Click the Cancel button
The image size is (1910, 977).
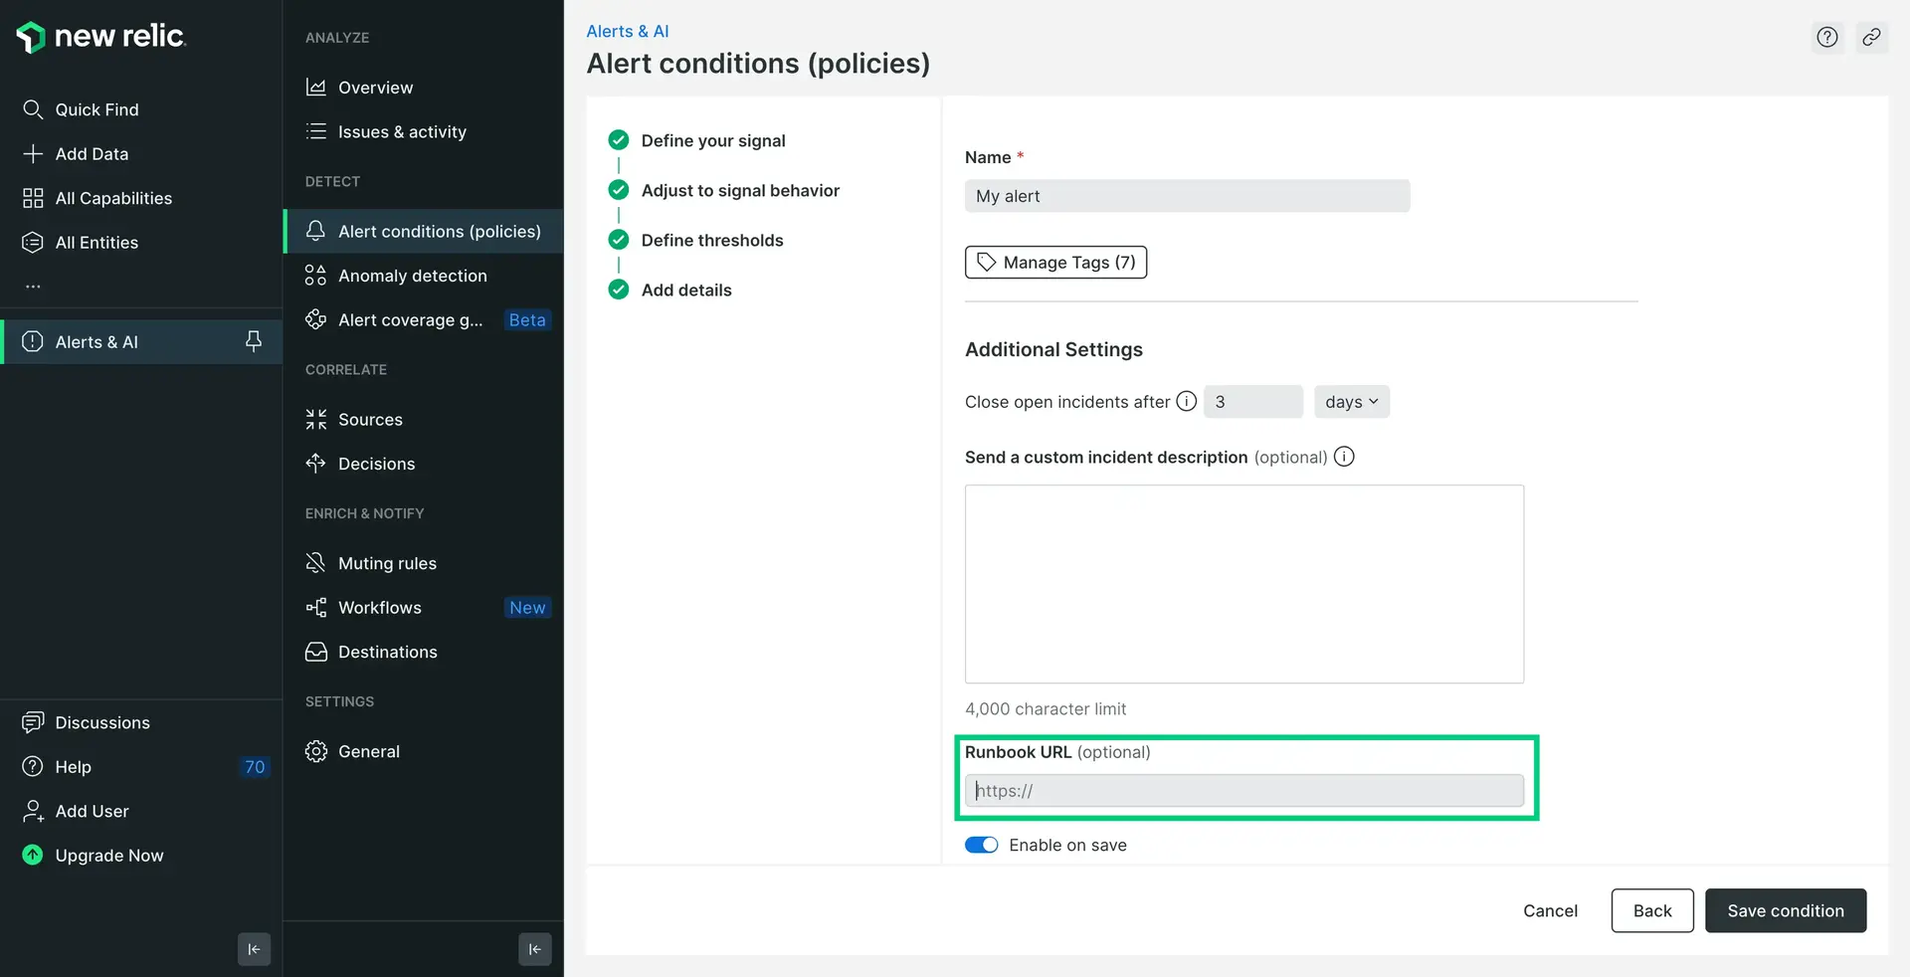click(1550, 910)
